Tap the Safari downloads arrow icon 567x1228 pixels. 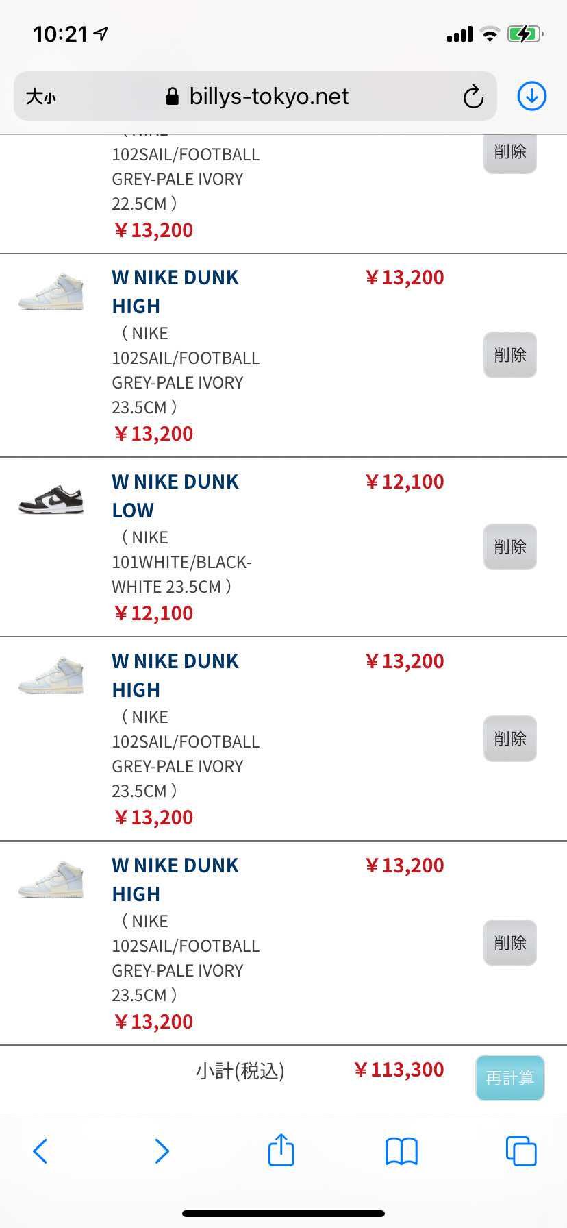point(531,96)
